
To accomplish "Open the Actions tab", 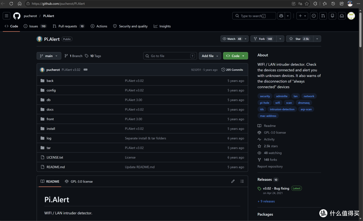I will click(x=99, y=26).
